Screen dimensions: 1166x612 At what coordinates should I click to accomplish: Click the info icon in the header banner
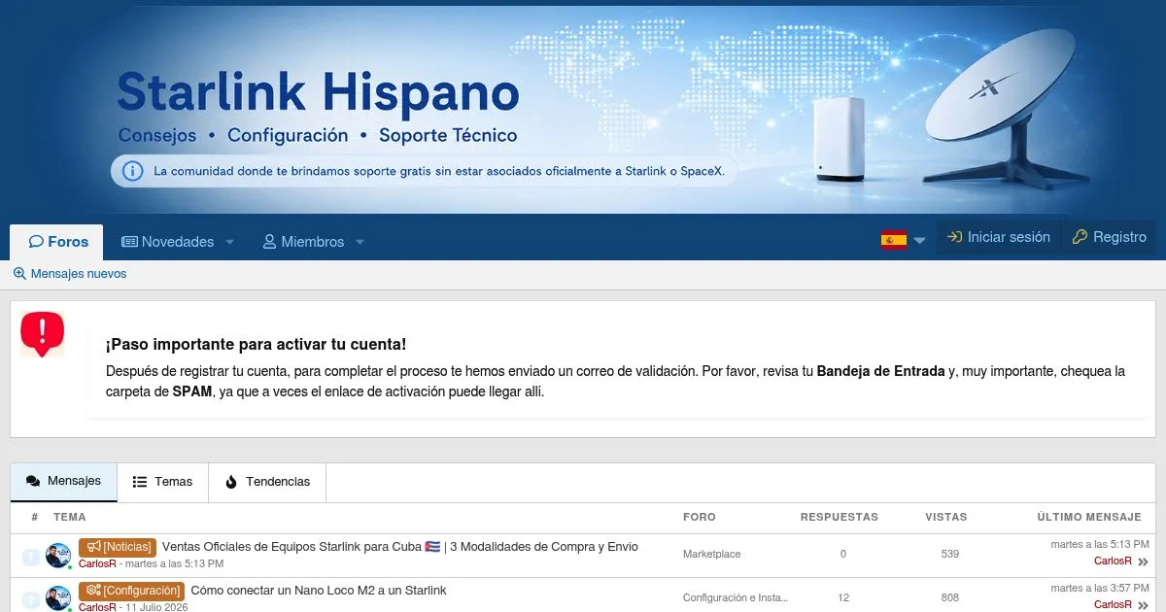133,171
